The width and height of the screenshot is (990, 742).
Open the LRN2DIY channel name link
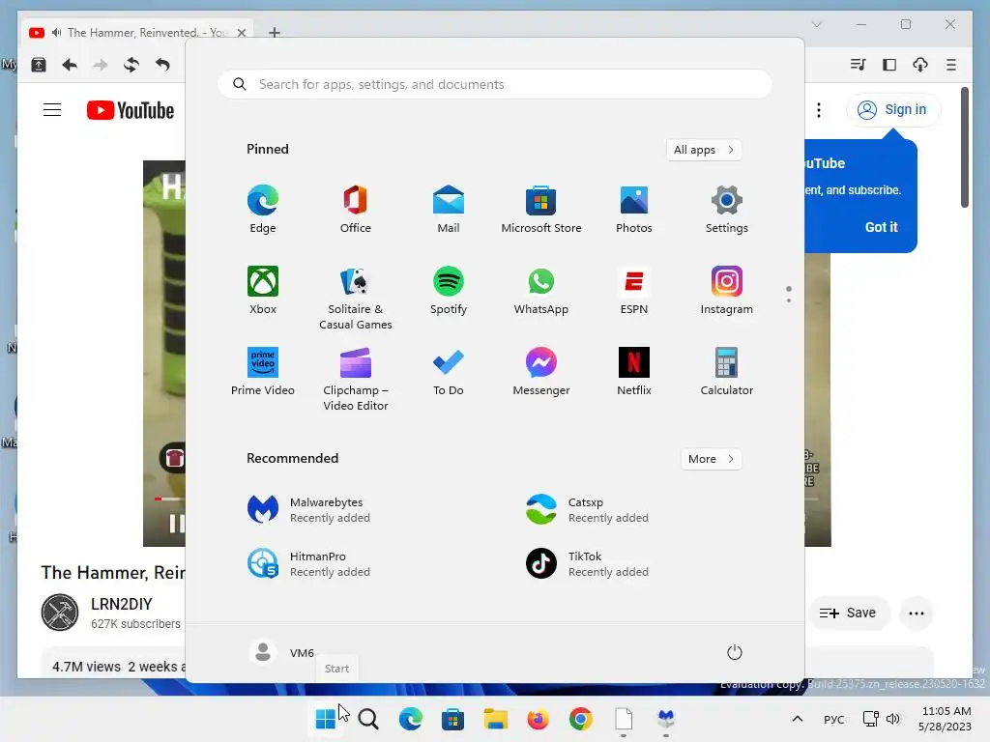coord(121,605)
